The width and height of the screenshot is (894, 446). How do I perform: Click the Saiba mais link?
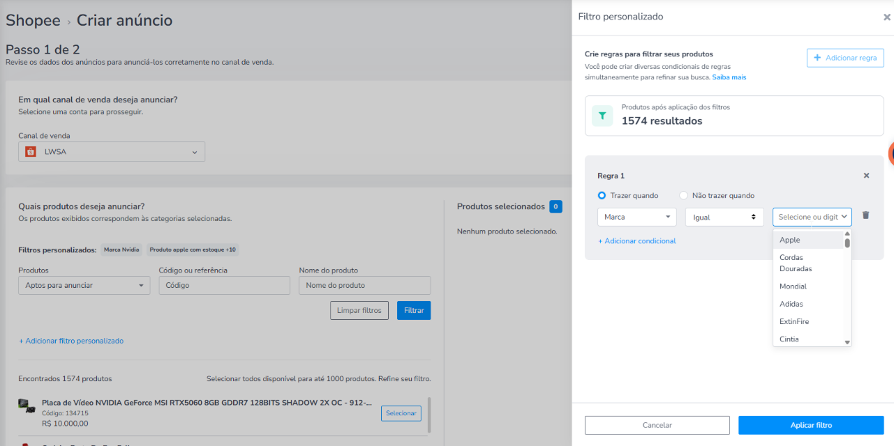coord(729,77)
